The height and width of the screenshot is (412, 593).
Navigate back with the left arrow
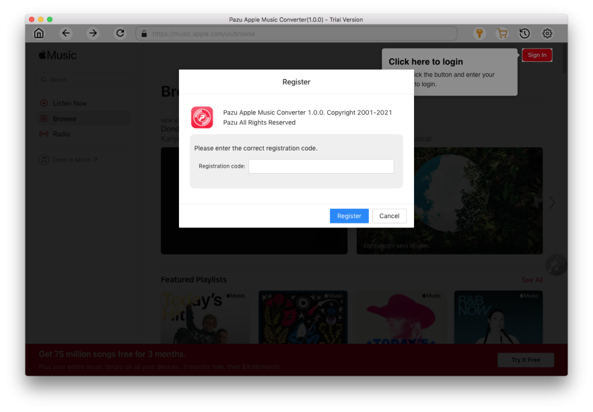click(x=66, y=33)
